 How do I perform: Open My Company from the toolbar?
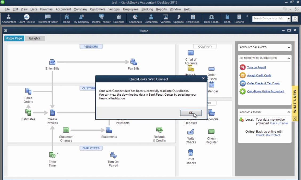coord(81,19)
